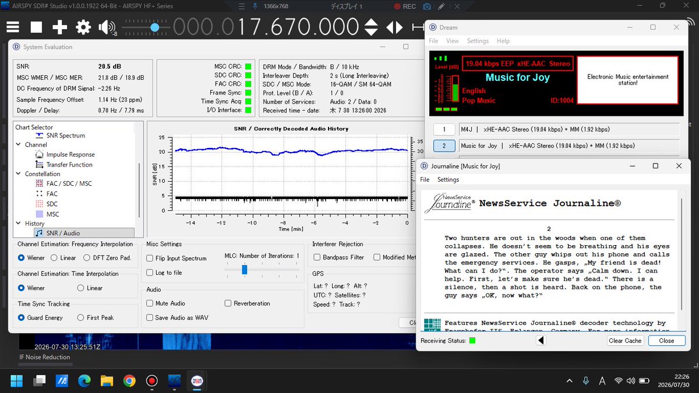Select service 2 Music for Joy button
This screenshot has width=699, height=393.
click(x=444, y=146)
